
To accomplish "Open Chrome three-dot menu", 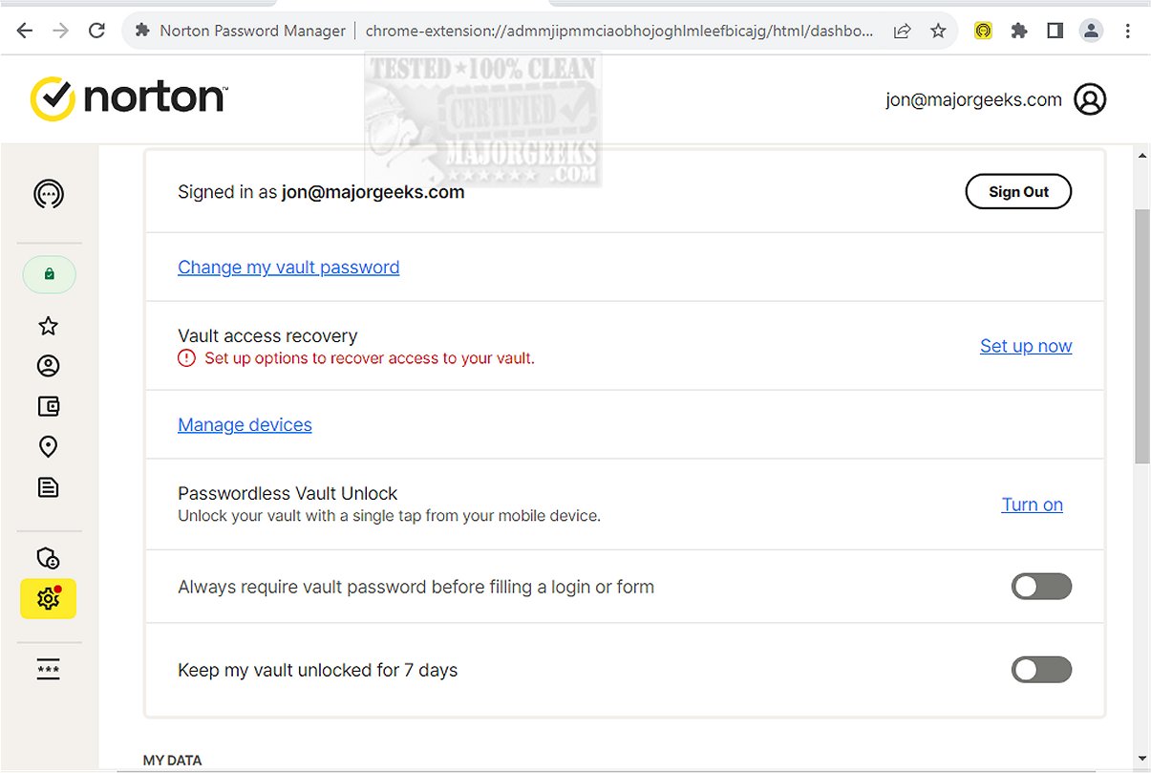I will click(1128, 31).
